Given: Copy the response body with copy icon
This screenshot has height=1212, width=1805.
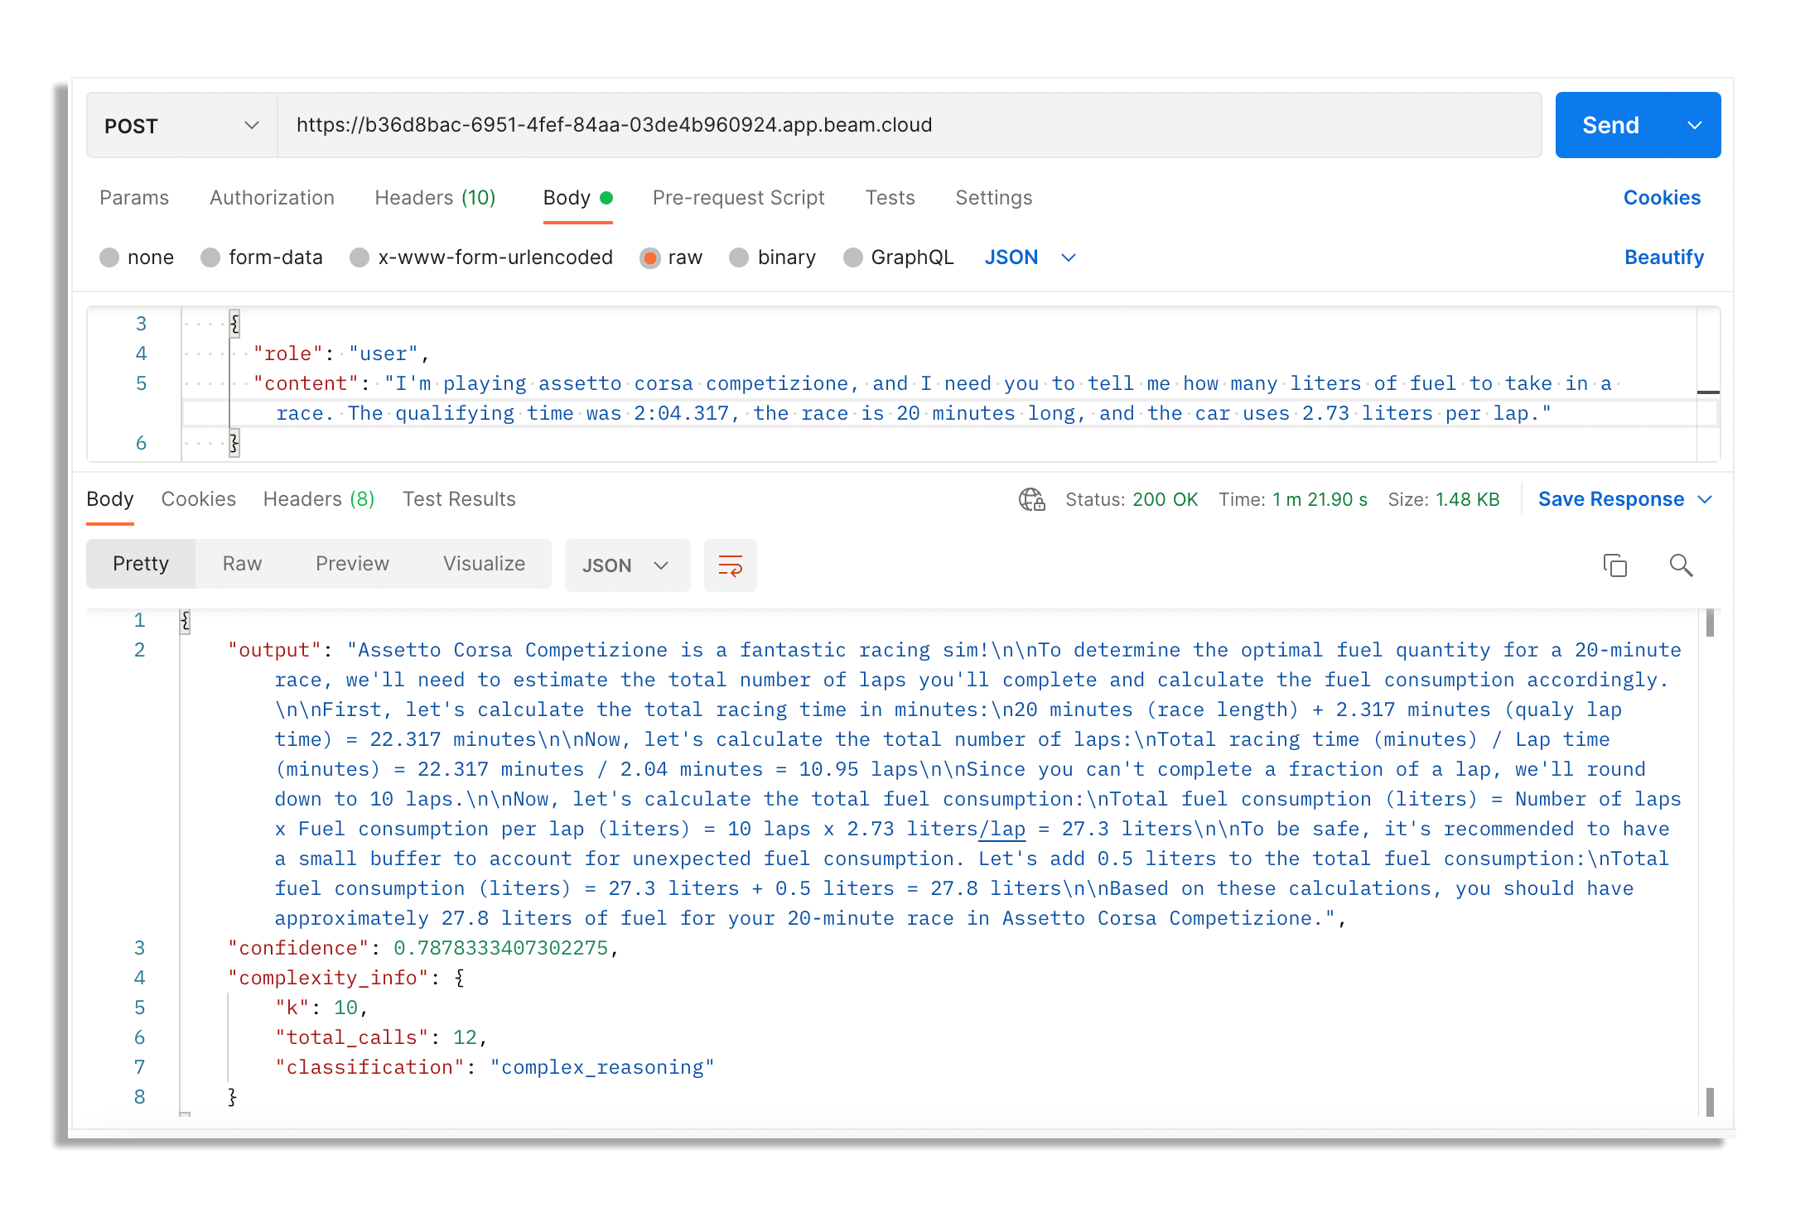Looking at the screenshot, I should coord(1614,565).
